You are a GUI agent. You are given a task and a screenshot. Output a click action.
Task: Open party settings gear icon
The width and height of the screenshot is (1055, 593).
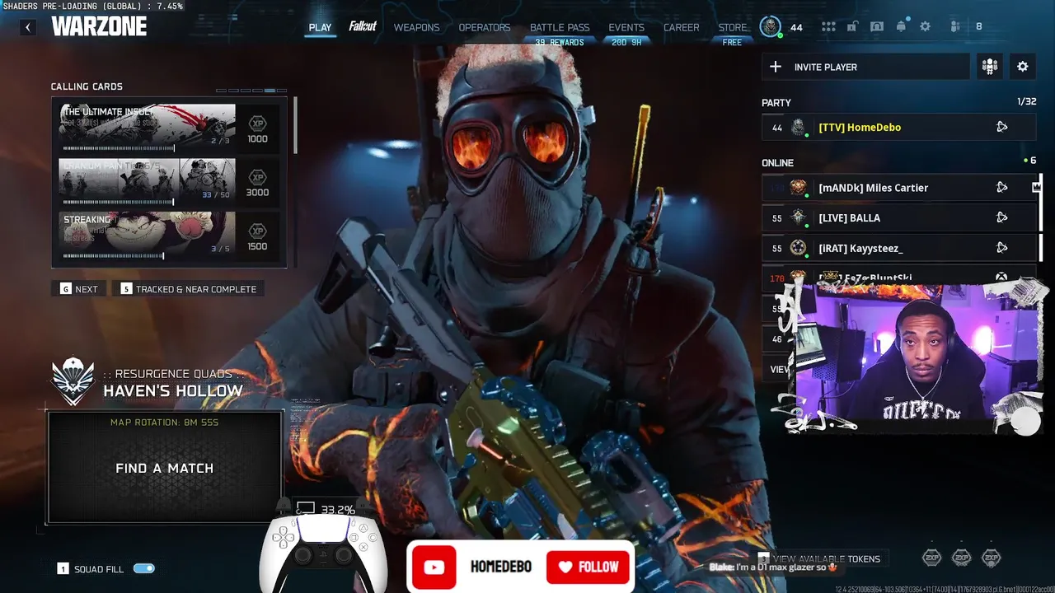click(x=1023, y=67)
